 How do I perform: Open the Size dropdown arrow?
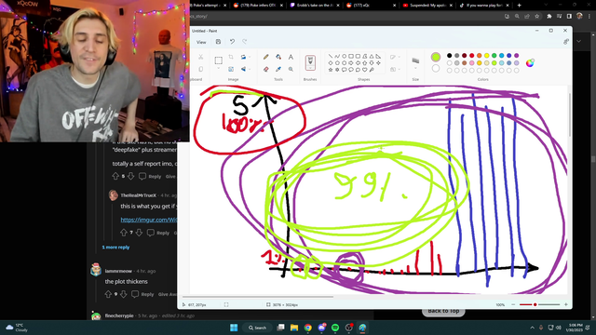pos(415,69)
